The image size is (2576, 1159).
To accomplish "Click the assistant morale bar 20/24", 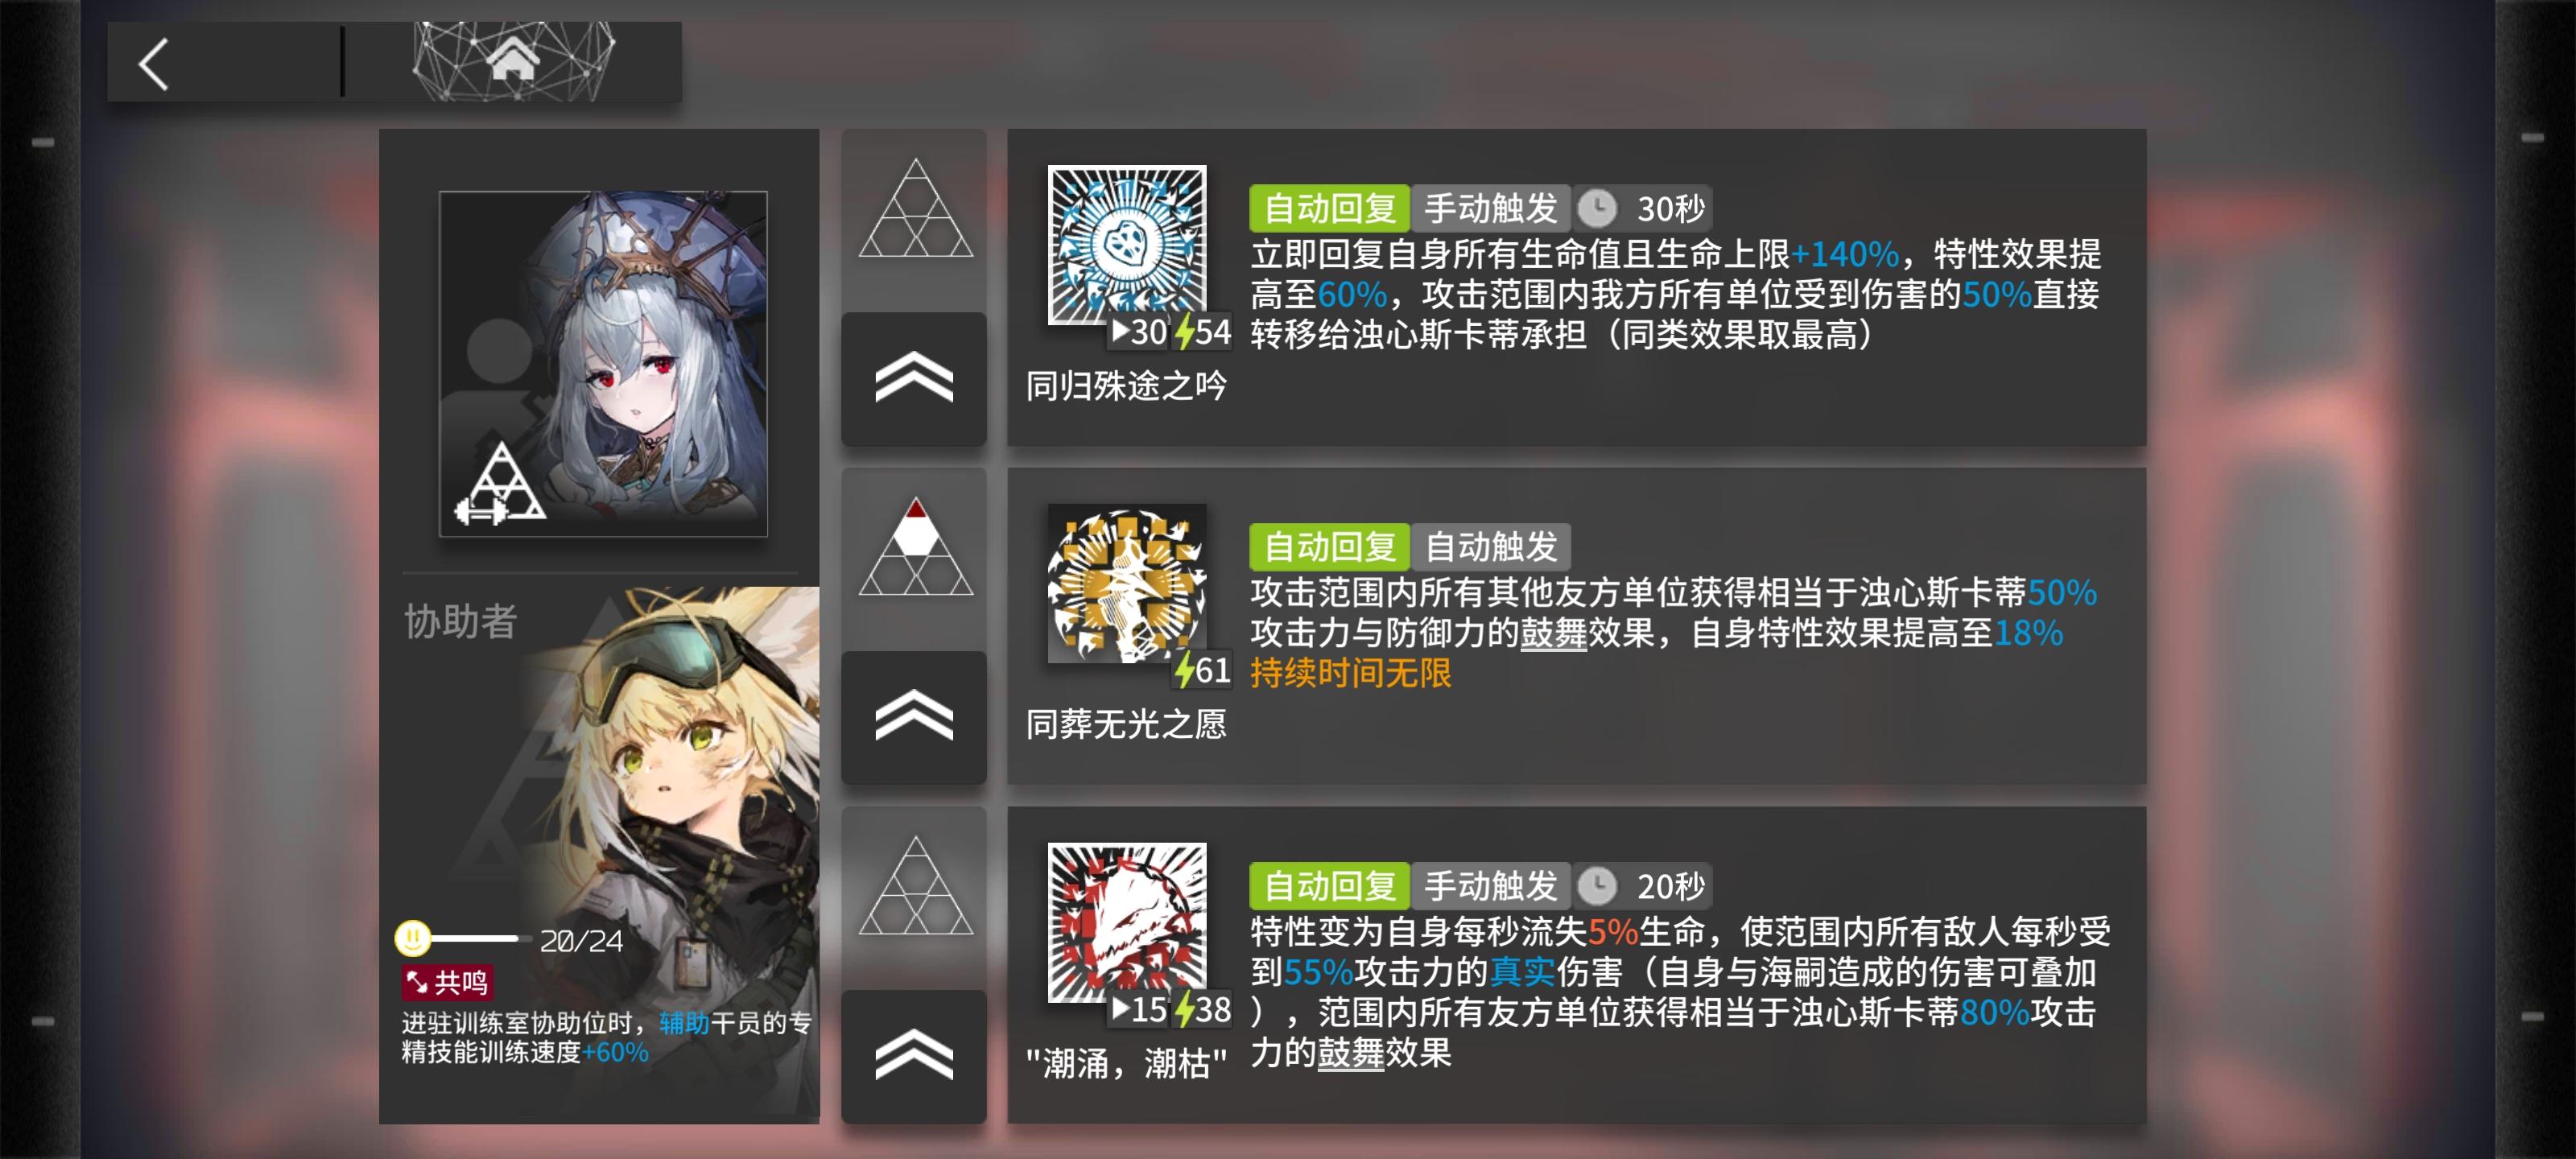I will point(510,939).
